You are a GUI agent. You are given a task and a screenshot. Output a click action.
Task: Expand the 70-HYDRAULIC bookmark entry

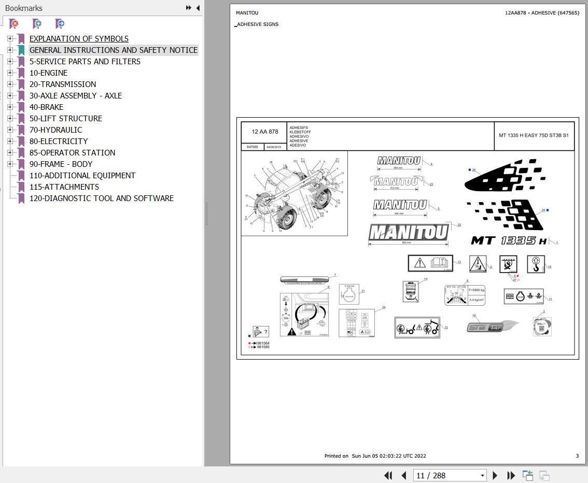[11, 130]
